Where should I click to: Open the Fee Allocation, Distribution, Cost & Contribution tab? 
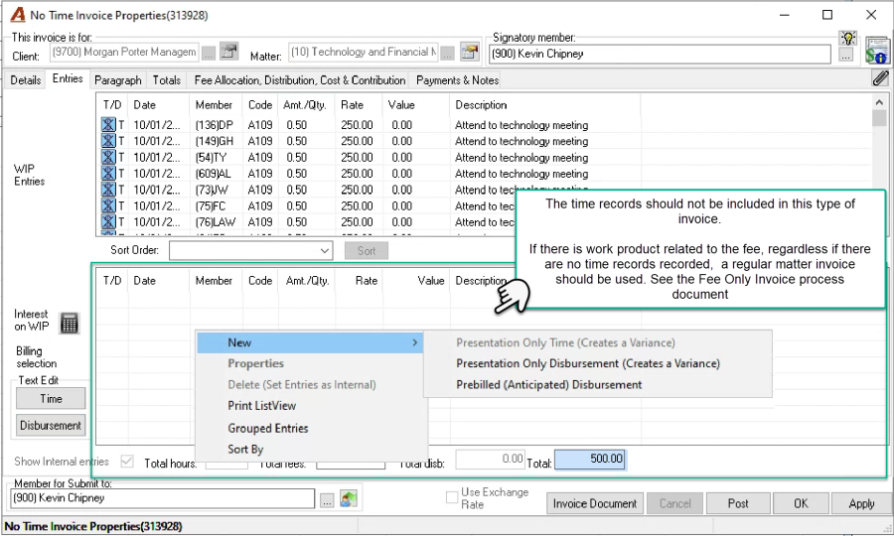point(300,80)
